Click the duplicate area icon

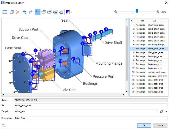click(12, 12)
